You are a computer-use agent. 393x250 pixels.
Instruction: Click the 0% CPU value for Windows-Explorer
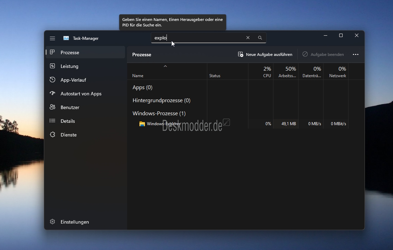pyautogui.click(x=268, y=123)
